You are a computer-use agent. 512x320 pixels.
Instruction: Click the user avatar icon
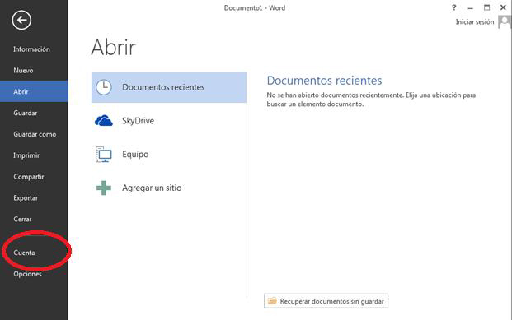505,22
